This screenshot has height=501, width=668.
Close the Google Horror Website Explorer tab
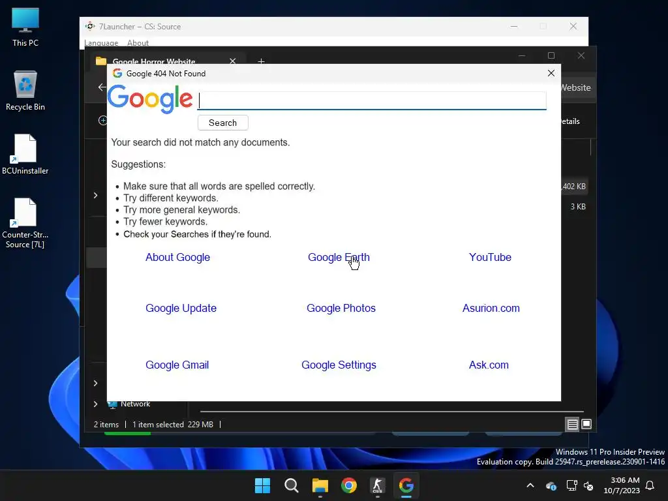[233, 61]
